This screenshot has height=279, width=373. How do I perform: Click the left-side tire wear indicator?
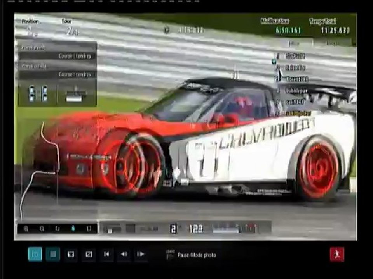click(31, 93)
